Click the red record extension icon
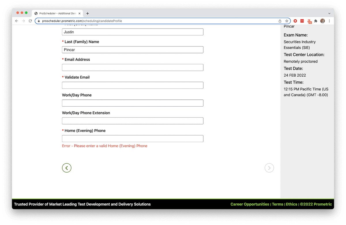 (295, 21)
